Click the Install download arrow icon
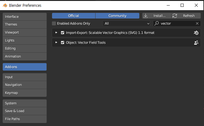The width and height of the screenshot is (204, 126). click(x=145, y=16)
